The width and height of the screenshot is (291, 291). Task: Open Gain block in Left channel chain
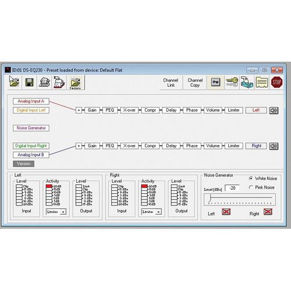[x=92, y=110]
